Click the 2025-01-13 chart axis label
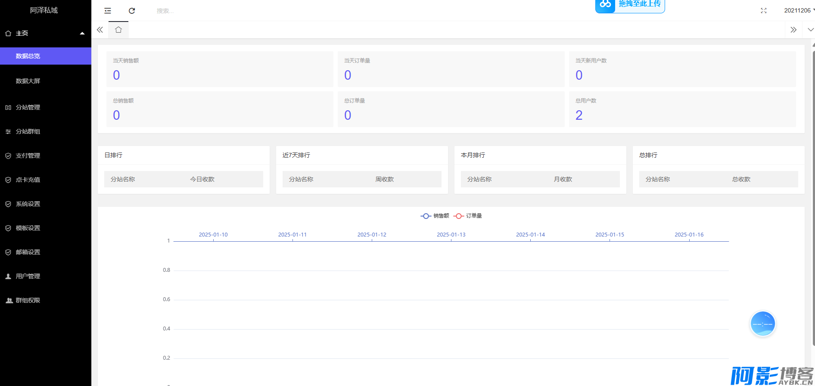815x386 pixels. [451, 235]
